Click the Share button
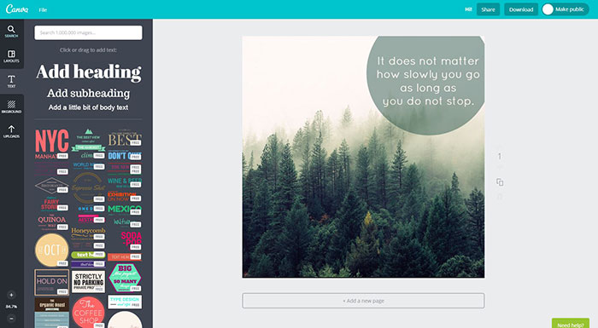 point(488,9)
